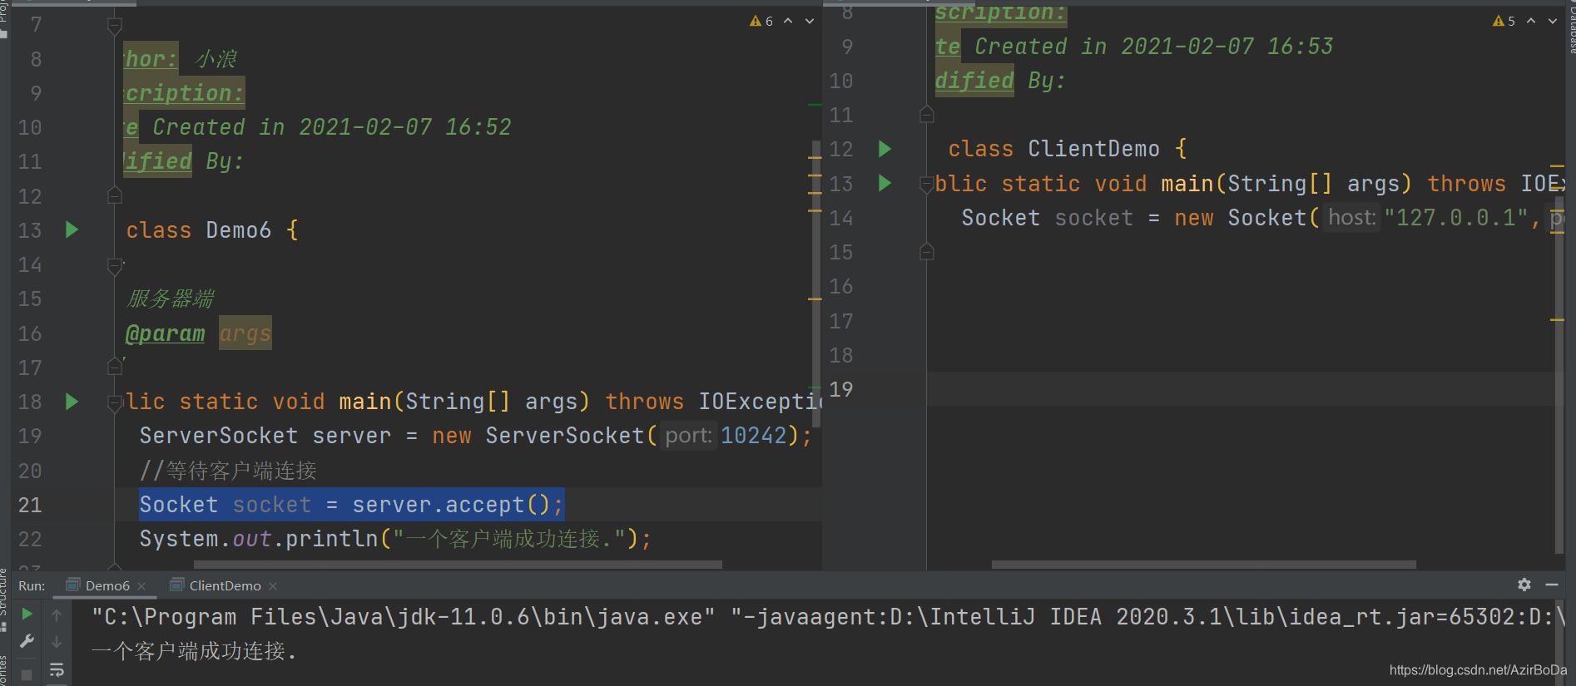Open the warnings indicator showing 5 problems
Image resolution: width=1576 pixels, height=686 pixels.
pos(1504,21)
